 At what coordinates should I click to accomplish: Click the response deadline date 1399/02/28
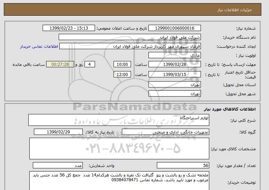(x=174, y=64)
